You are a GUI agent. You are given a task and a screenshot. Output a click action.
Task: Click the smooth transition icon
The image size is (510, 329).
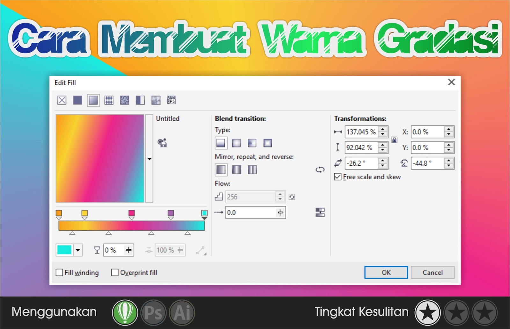[320, 212]
